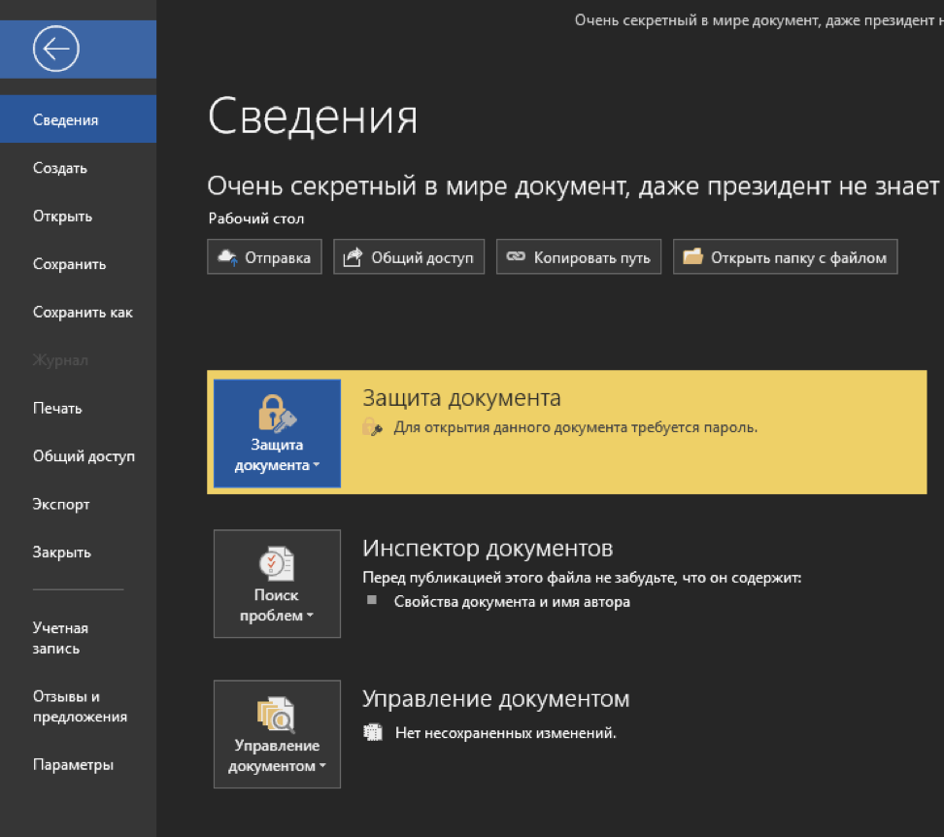The width and height of the screenshot is (944, 837).
Task: Click the document inspection checklist icon
Action: tap(277, 563)
